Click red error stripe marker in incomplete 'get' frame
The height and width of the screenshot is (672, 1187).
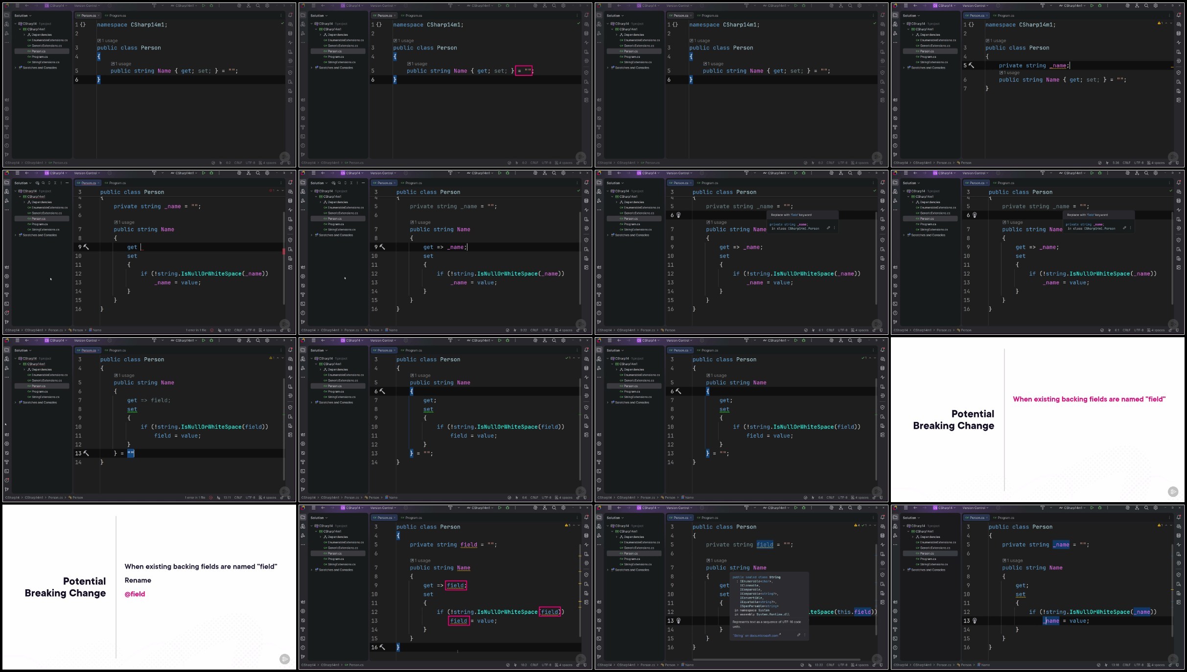(283, 251)
